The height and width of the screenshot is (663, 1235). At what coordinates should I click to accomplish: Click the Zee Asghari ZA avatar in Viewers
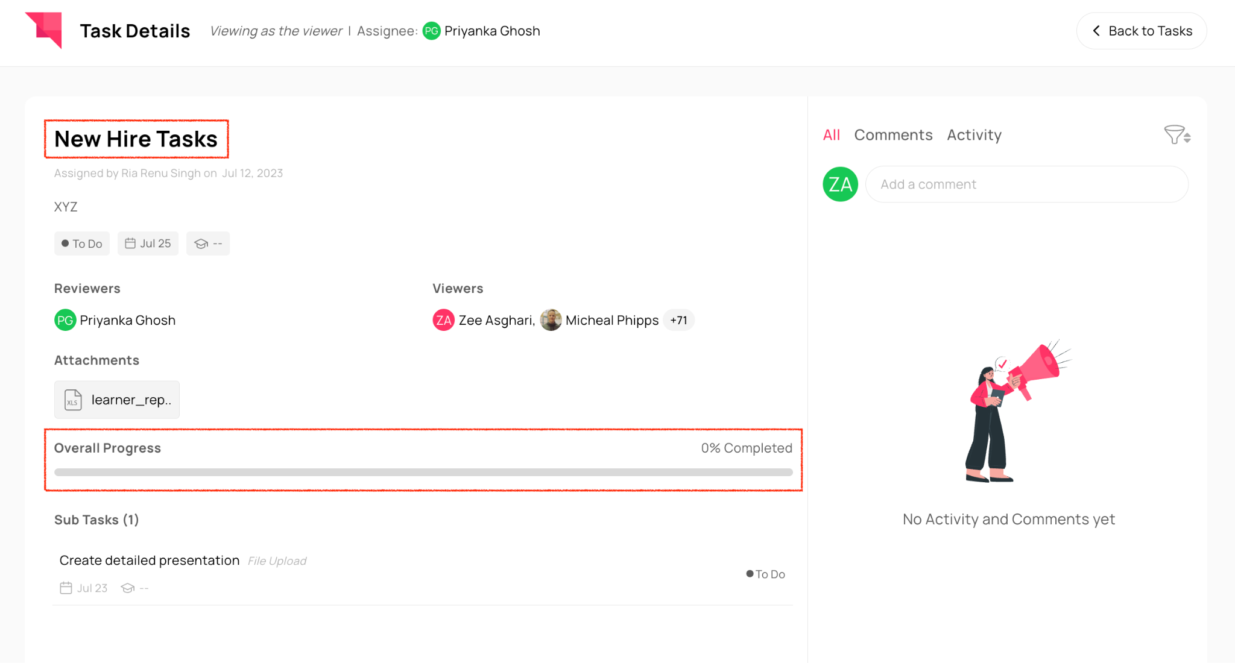click(443, 320)
